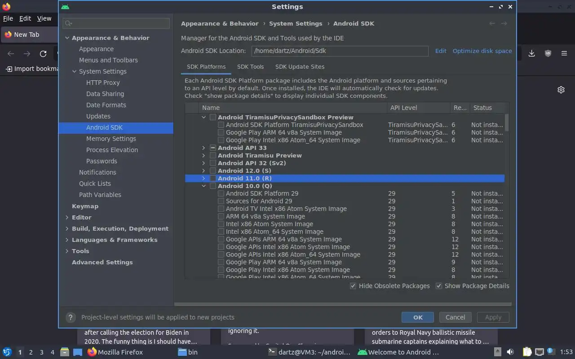Open Firefox Edit menu
Image resolution: width=575 pixels, height=359 pixels.
click(25, 18)
